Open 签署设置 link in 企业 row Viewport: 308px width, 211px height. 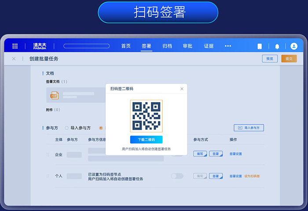click(236, 154)
